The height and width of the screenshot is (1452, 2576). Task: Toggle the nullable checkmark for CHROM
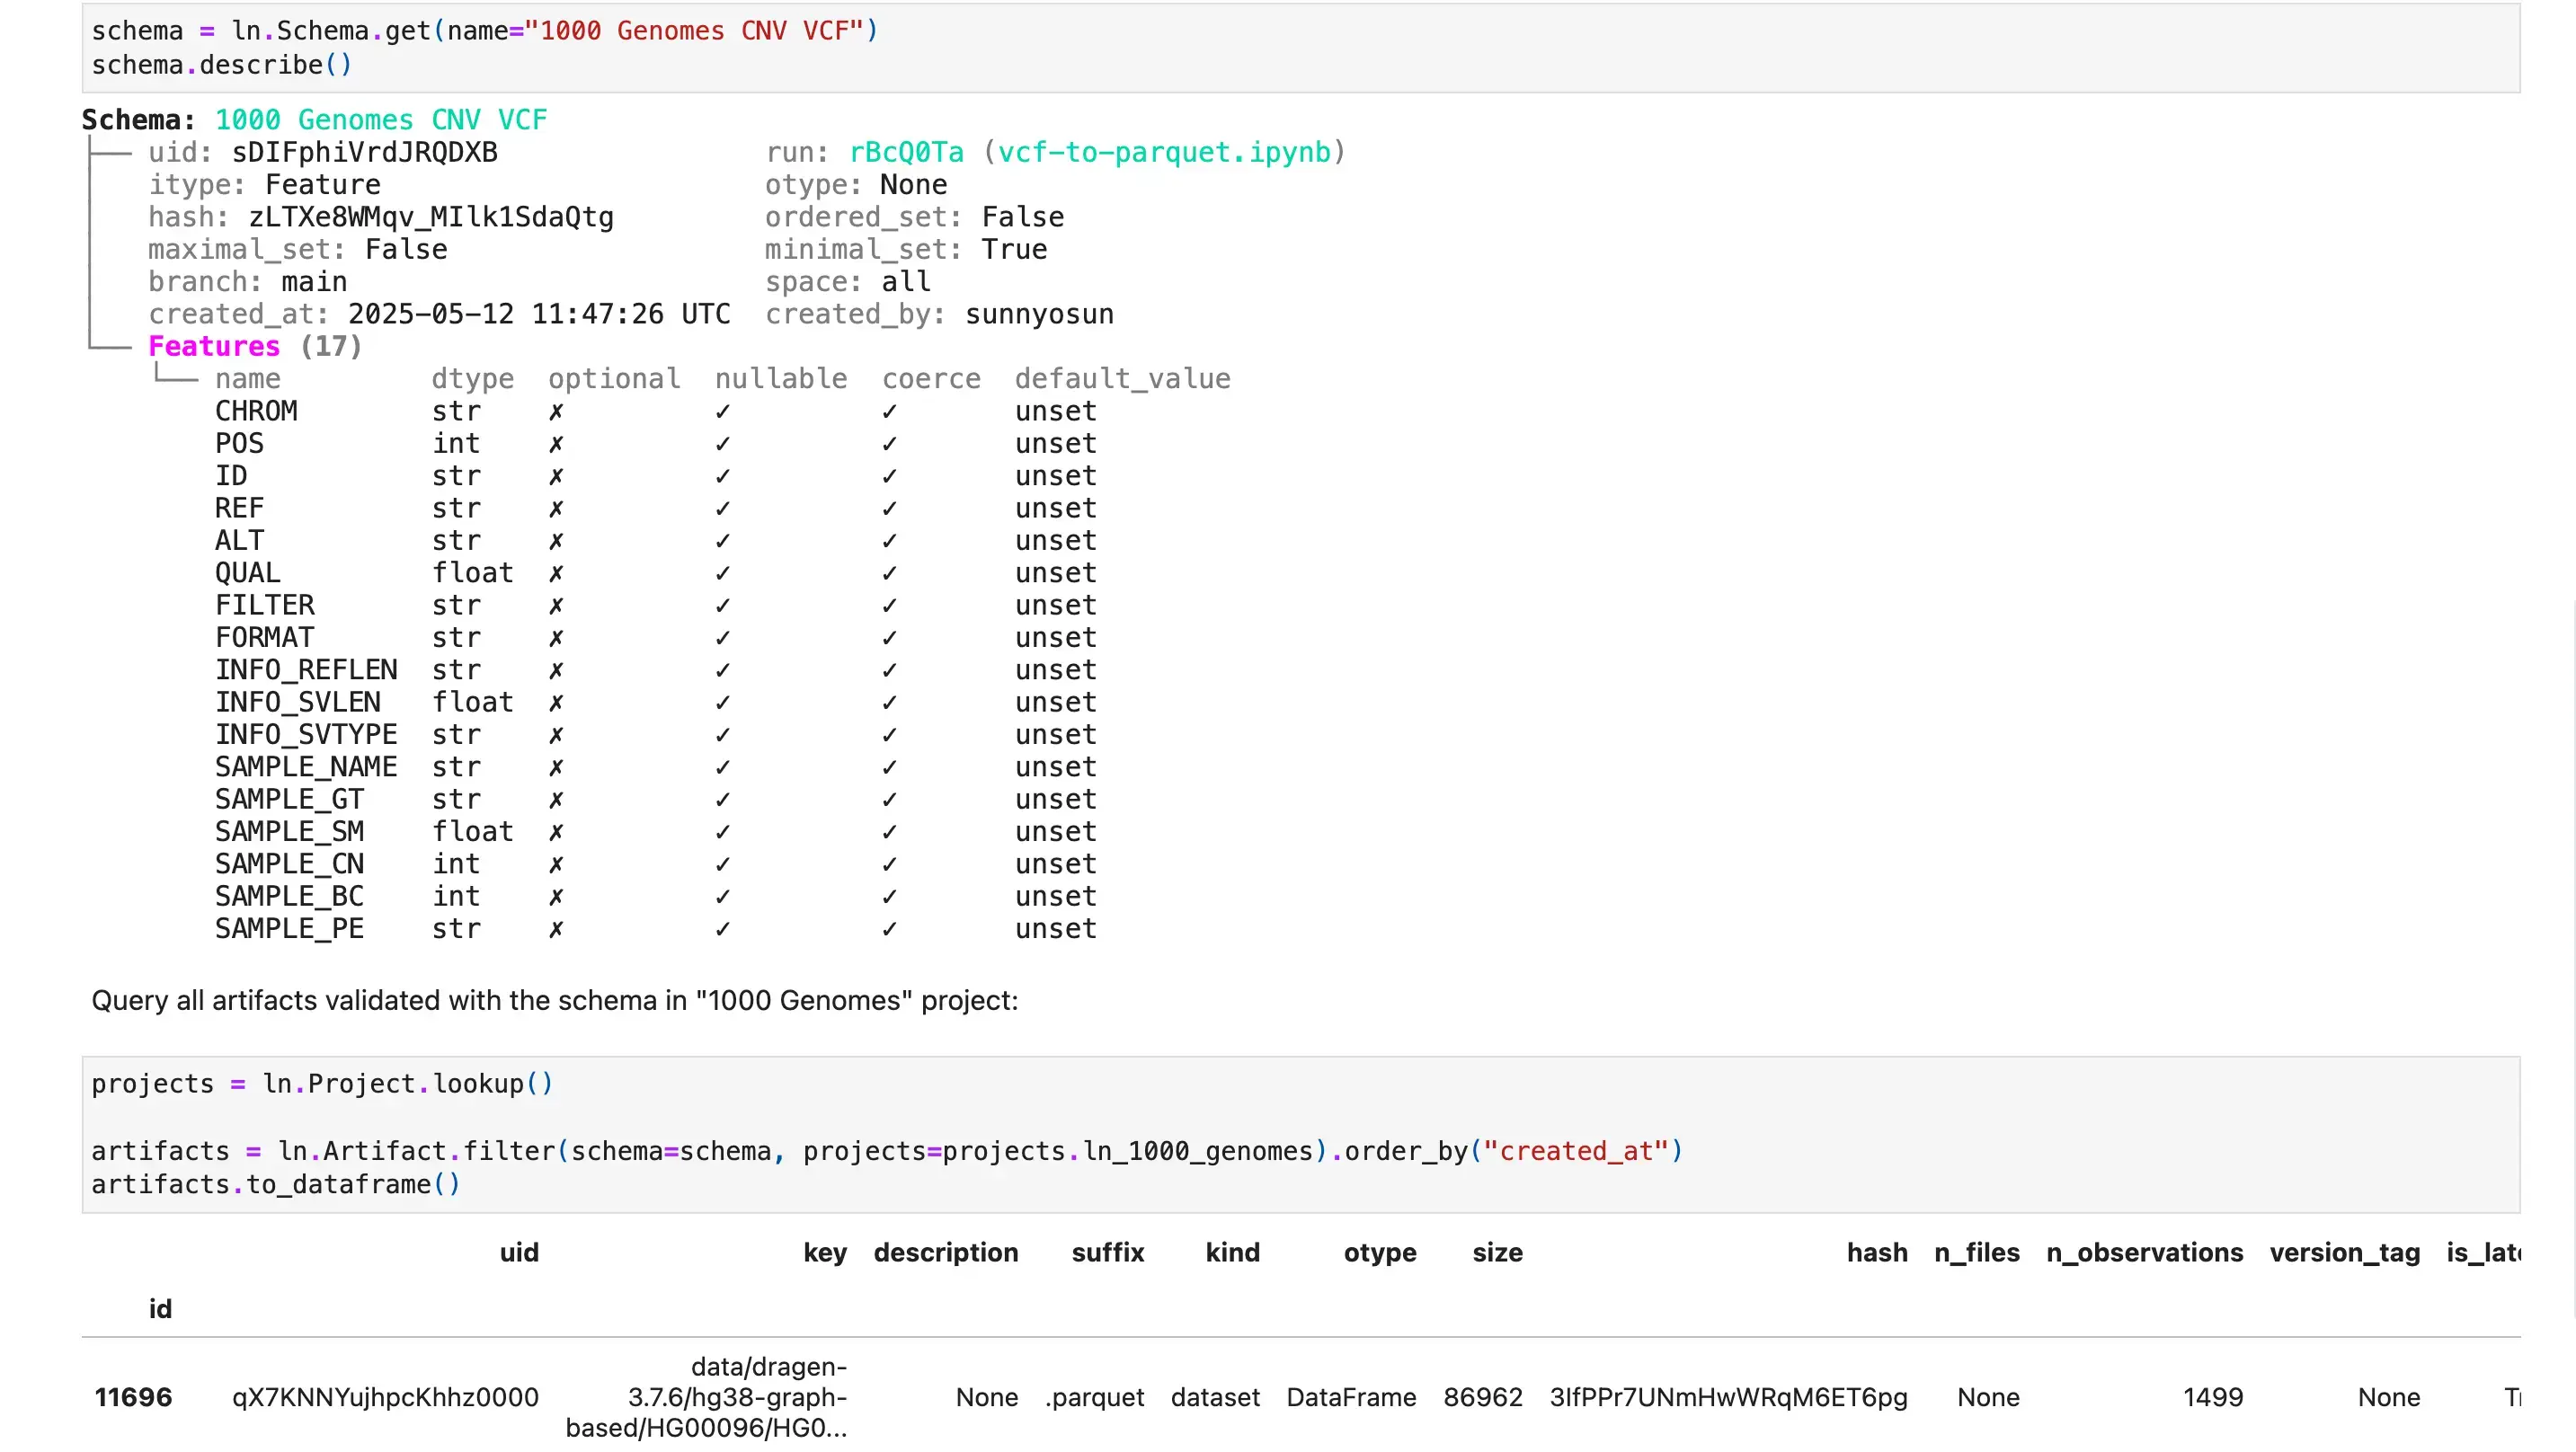pyautogui.click(x=722, y=410)
